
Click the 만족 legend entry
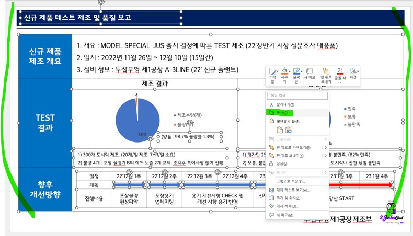[350, 109]
